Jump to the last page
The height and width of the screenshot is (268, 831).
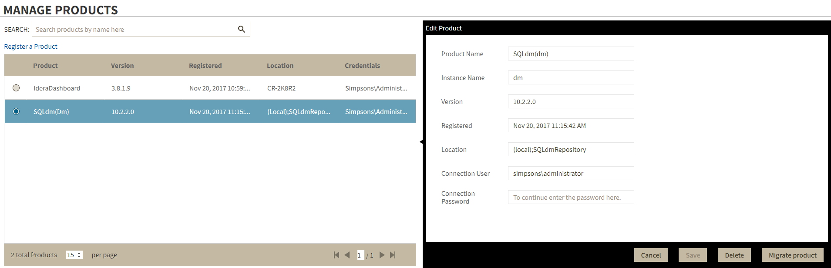(393, 255)
